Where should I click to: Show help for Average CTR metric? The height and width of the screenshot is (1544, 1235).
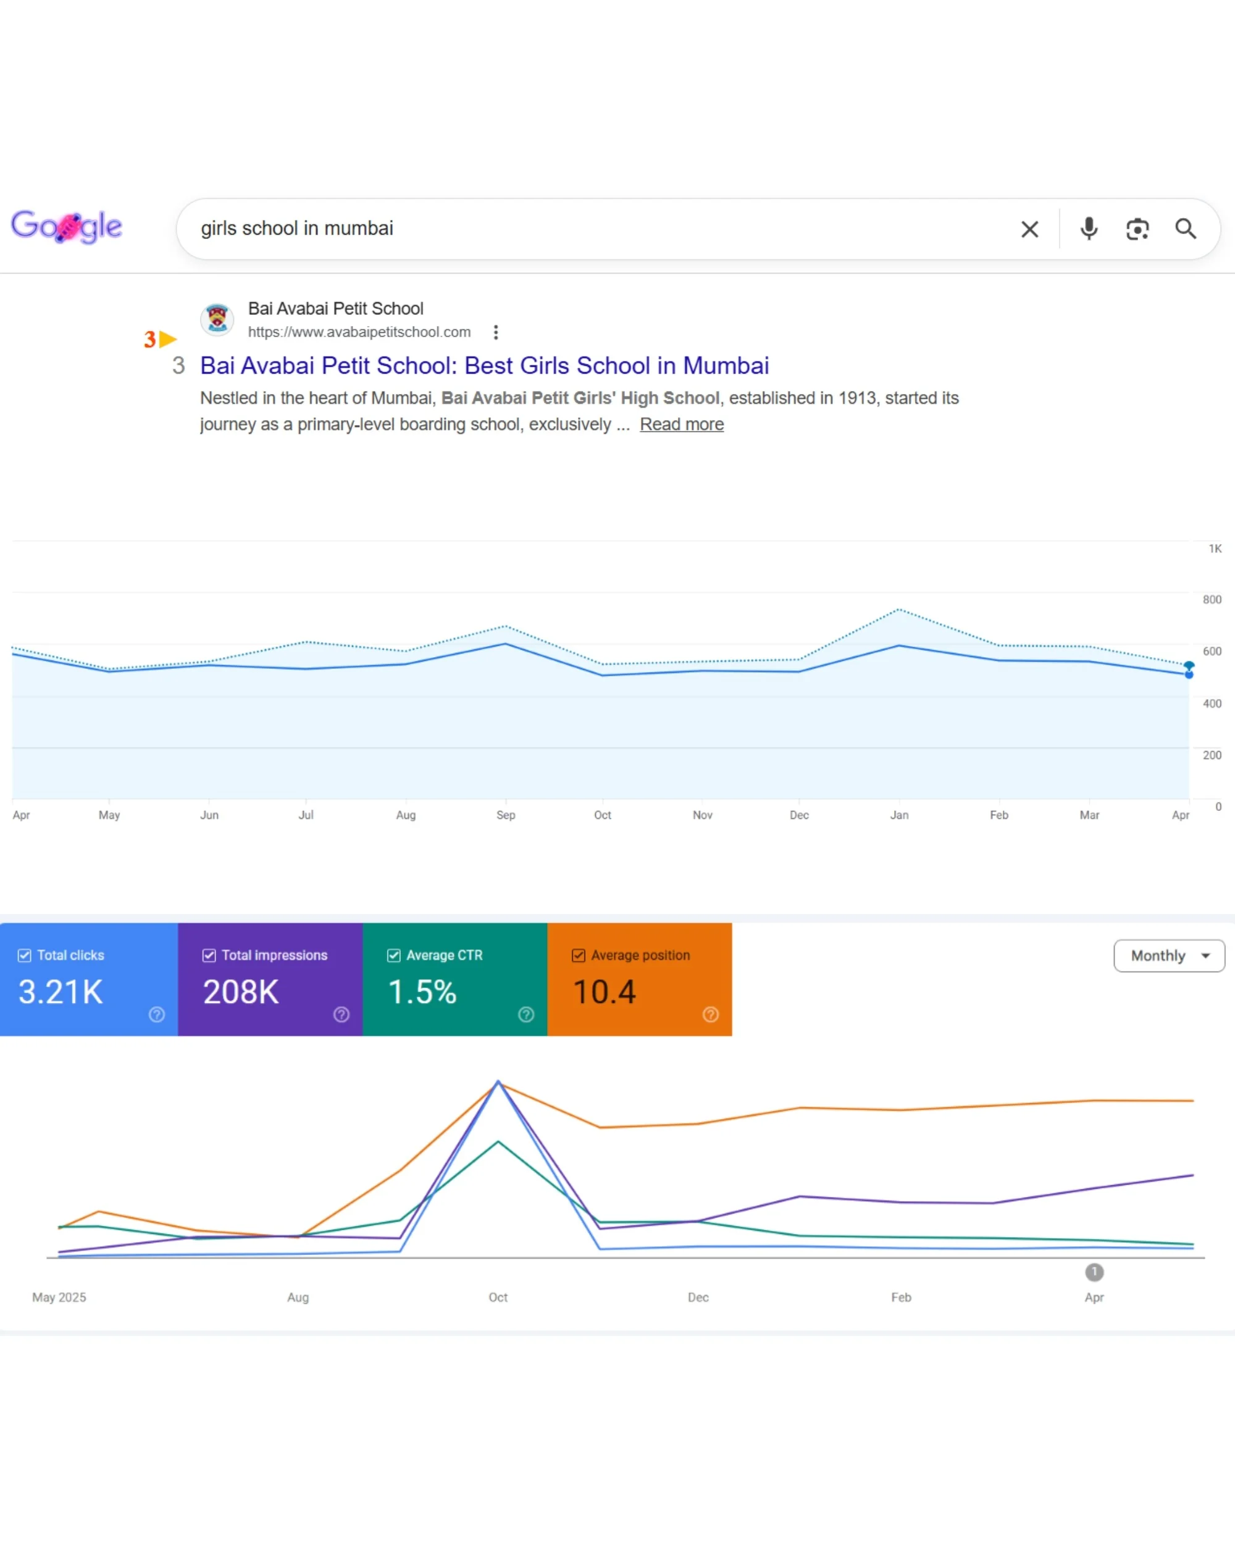[526, 1014]
